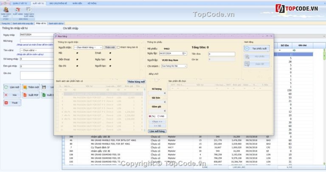Click the product list vertical scrollbar in Mua hàng

(x=144, y=110)
